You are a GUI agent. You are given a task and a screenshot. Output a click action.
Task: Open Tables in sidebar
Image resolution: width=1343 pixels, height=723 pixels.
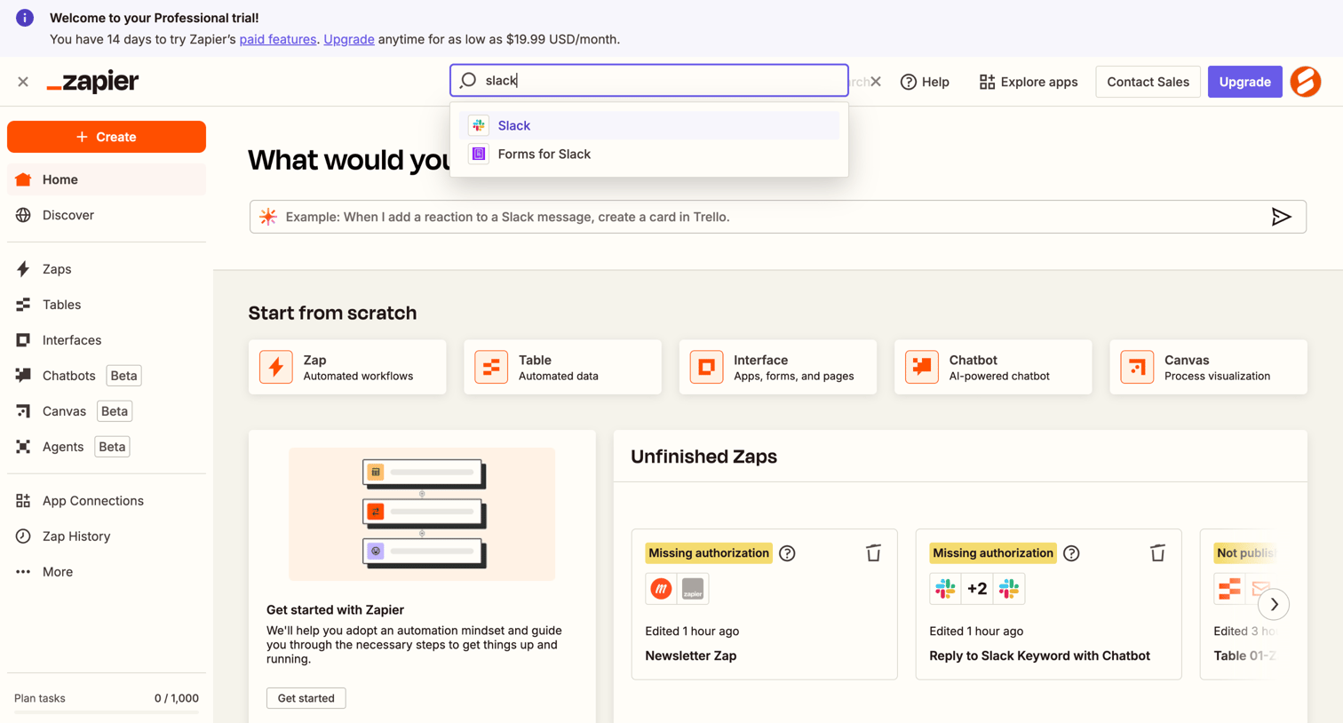coord(107,305)
